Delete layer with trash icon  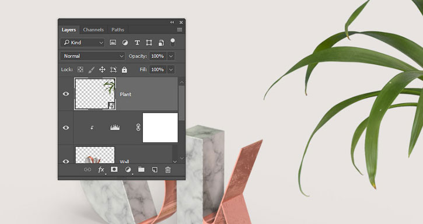coord(168,170)
